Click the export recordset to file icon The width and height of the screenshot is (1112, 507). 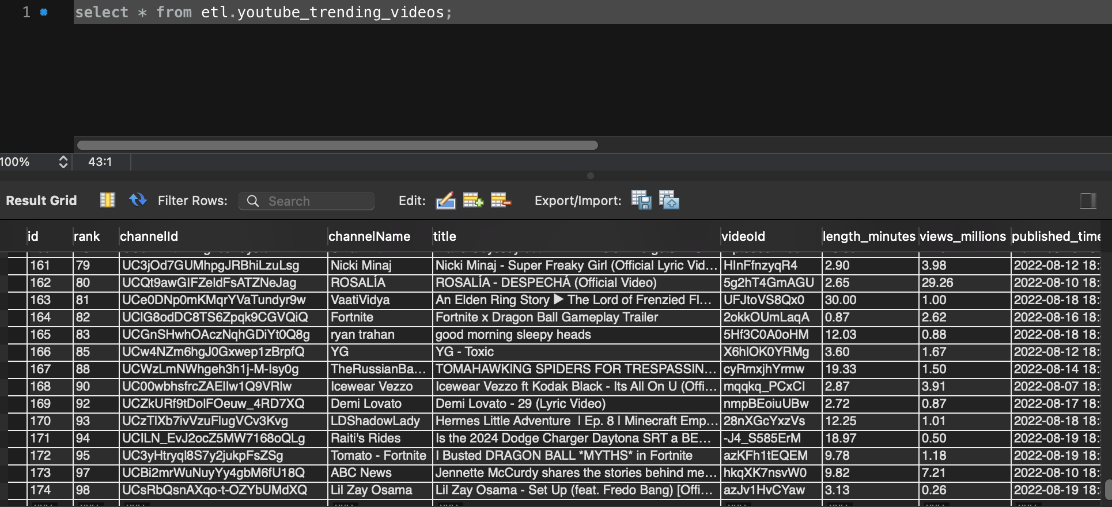click(x=642, y=200)
